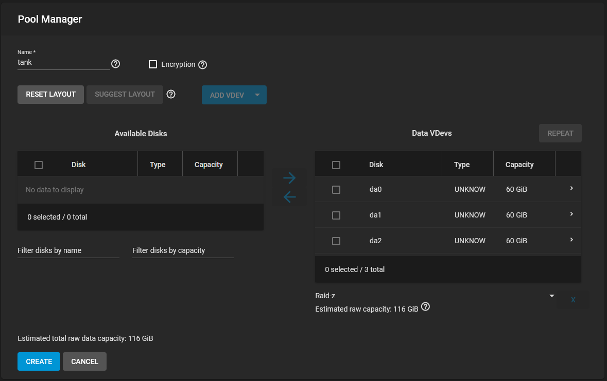The width and height of the screenshot is (607, 381).
Task: Enable the Encryption checkbox
Action: pos(153,64)
